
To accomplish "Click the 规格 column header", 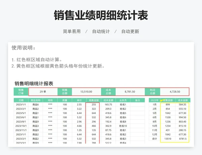I will (50, 100).
